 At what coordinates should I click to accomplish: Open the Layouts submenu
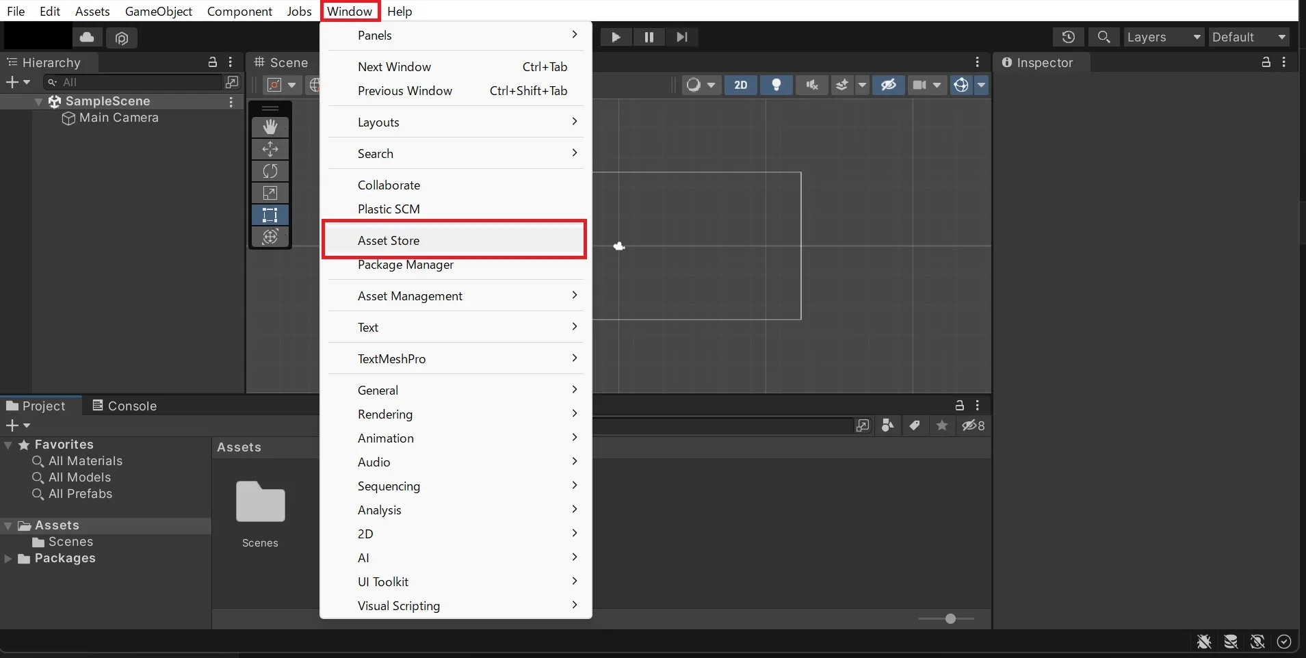[455, 122]
